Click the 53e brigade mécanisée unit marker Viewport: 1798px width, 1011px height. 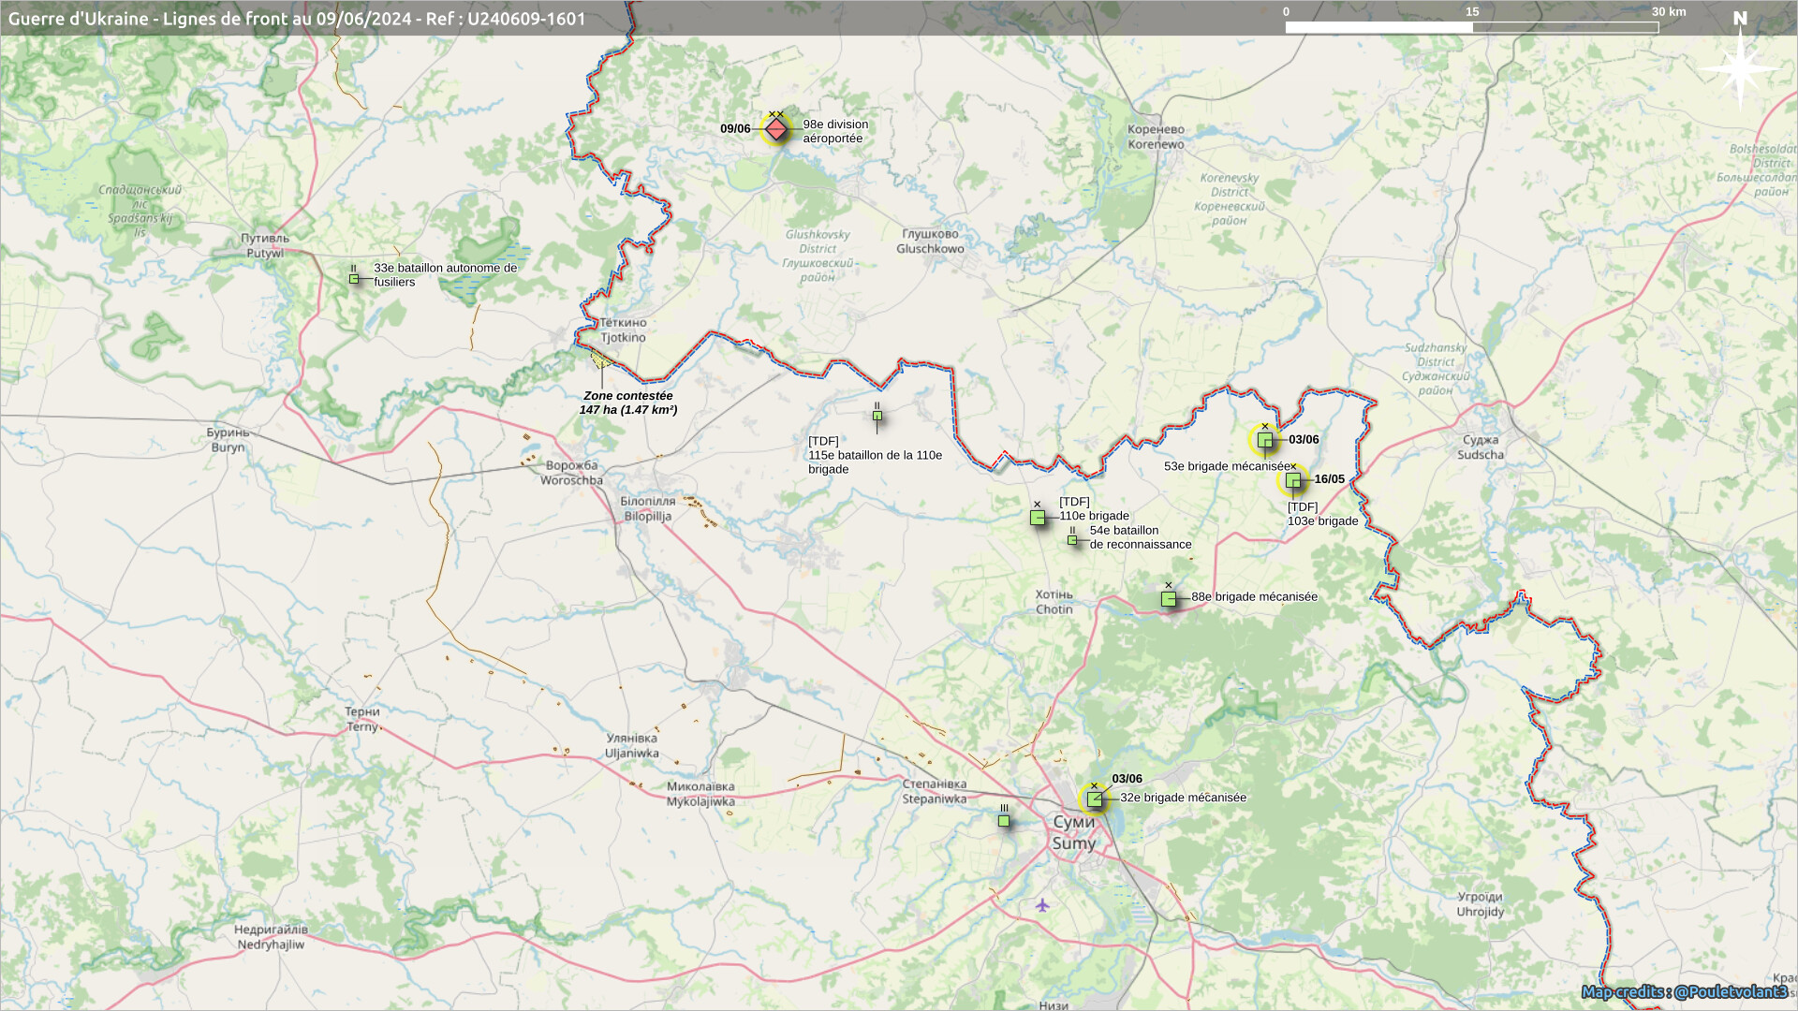[1264, 440]
